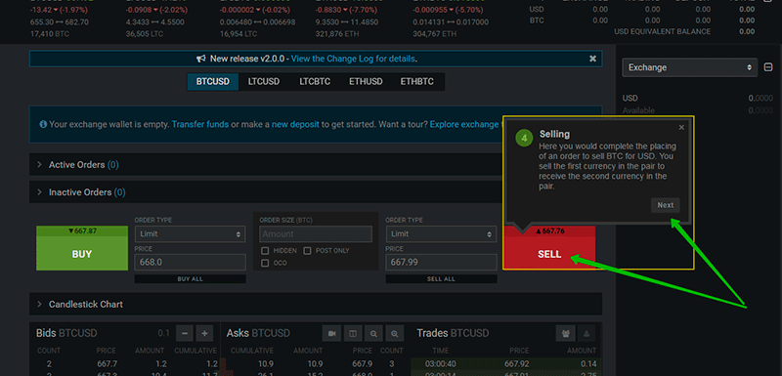Click the first magnifier zoom icon in Asks

[x=373, y=333]
